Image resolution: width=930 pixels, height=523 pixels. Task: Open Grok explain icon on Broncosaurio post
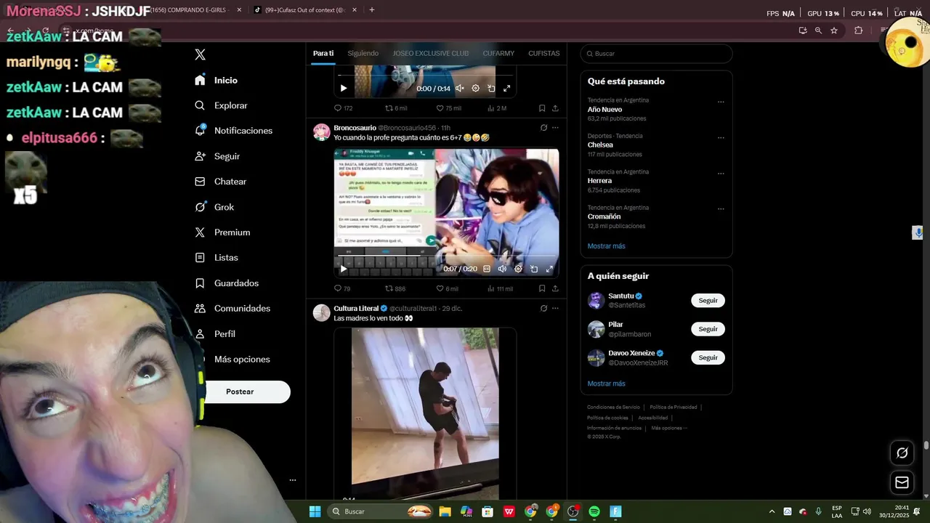click(543, 128)
